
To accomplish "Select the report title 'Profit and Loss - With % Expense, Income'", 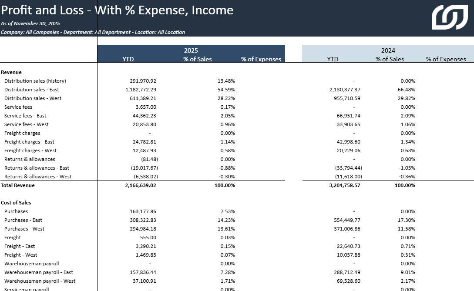I will [117, 10].
